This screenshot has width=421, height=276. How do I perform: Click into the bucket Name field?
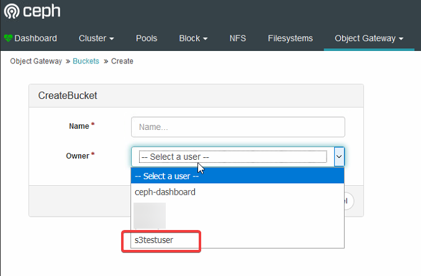pos(238,127)
